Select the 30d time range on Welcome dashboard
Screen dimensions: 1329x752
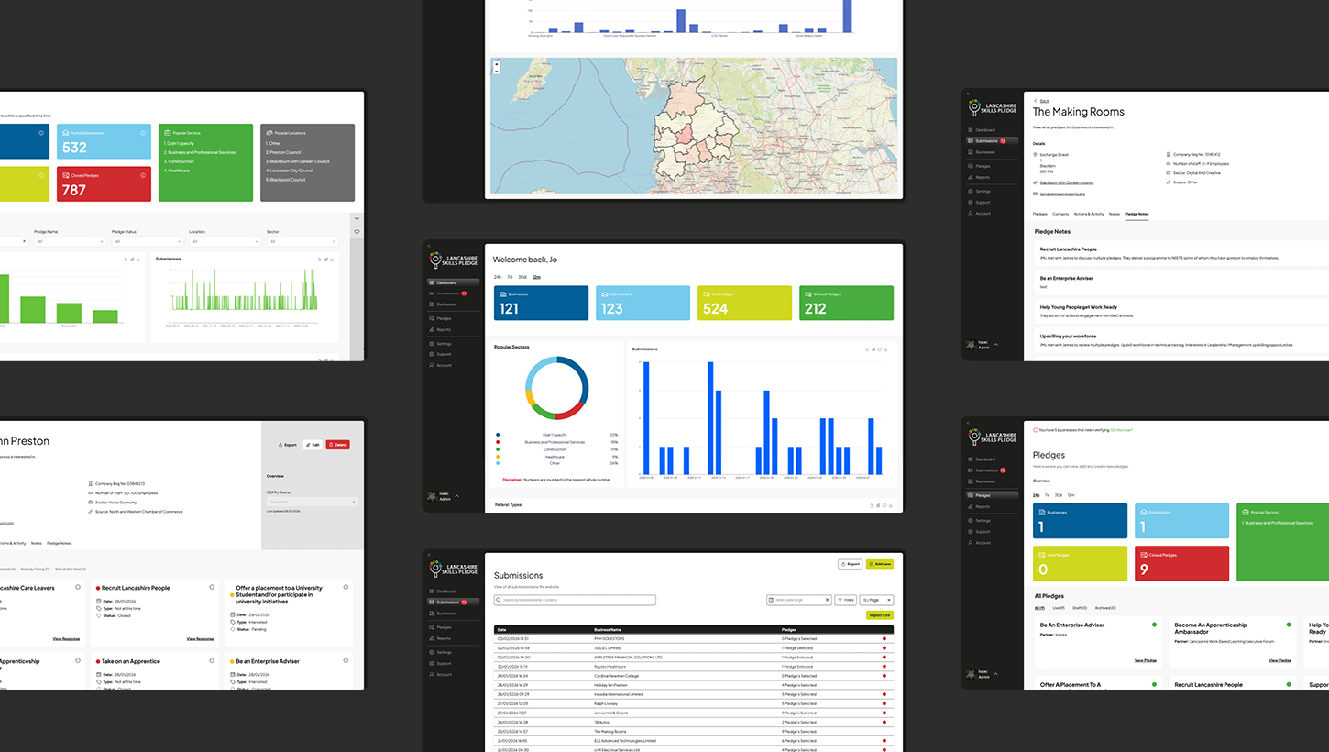point(522,276)
